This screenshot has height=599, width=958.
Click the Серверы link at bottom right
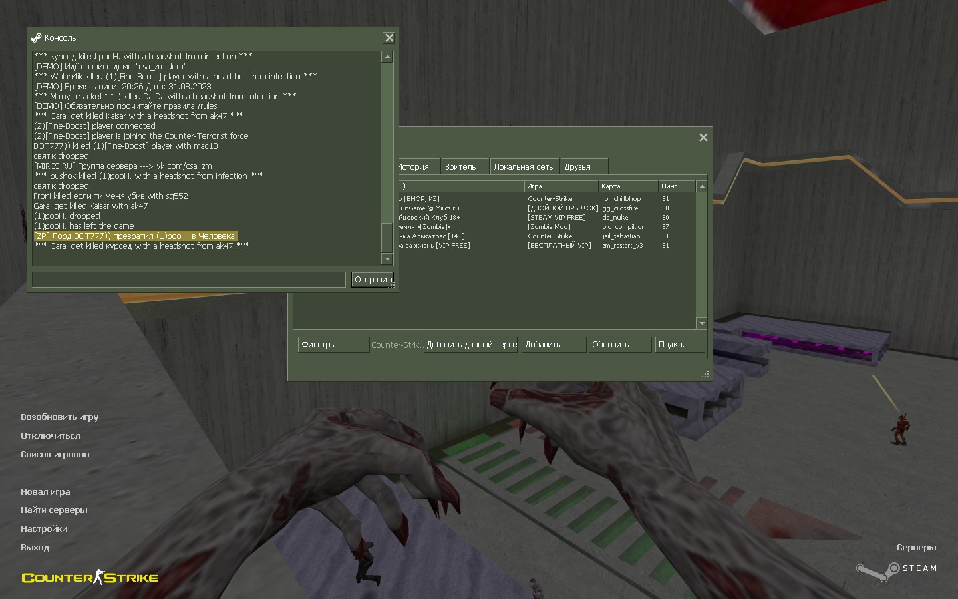[916, 548]
